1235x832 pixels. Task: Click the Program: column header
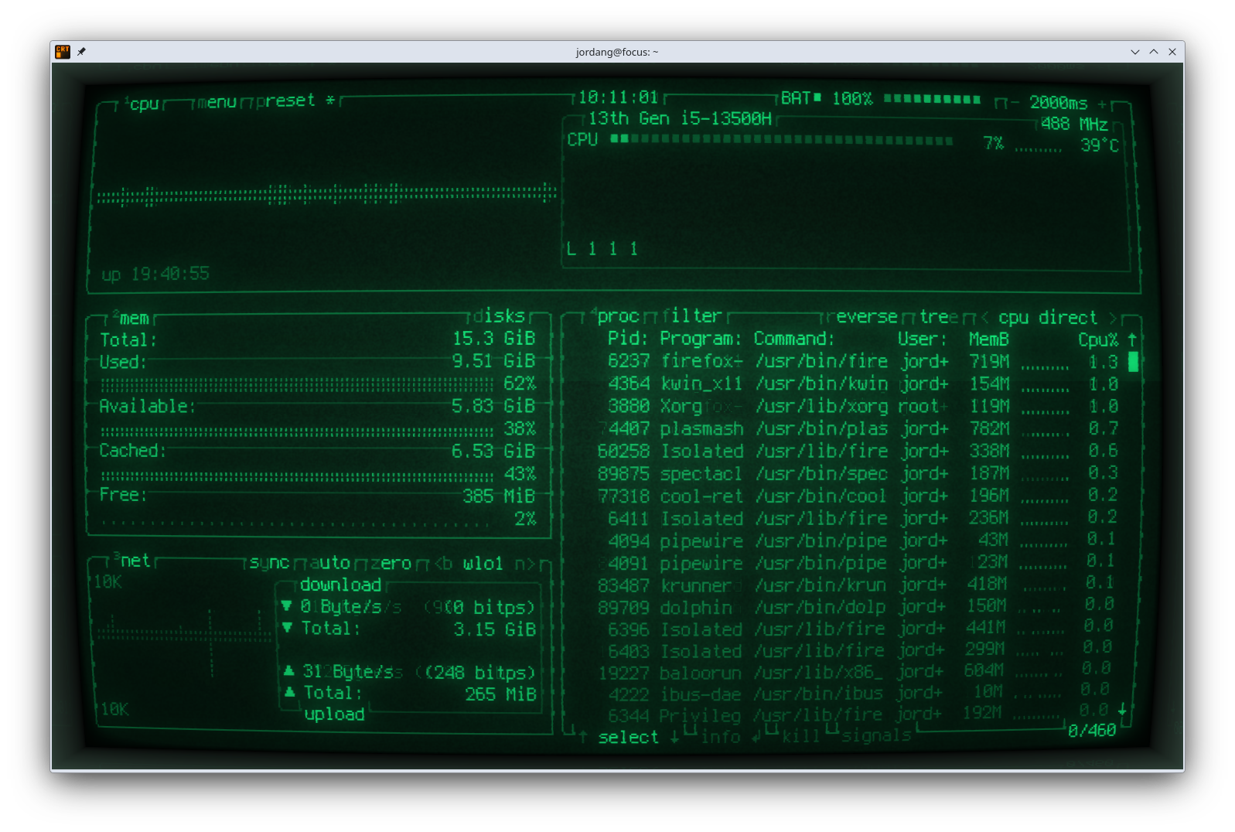click(x=701, y=339)
